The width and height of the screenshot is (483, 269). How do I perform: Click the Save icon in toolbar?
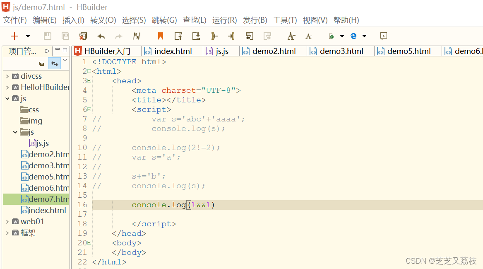tap(48, 36)
